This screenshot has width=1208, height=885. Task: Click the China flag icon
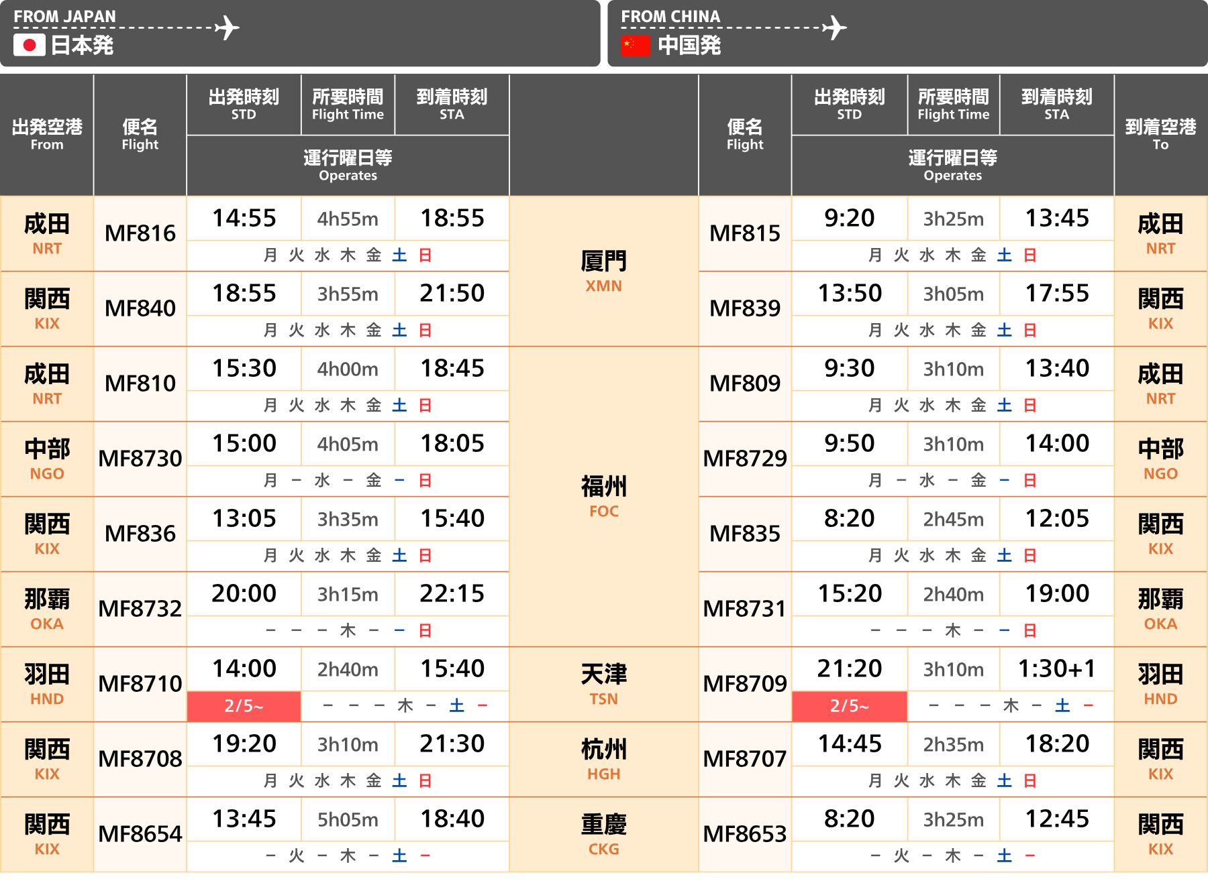pyautogui.click(x=635, y=45)
